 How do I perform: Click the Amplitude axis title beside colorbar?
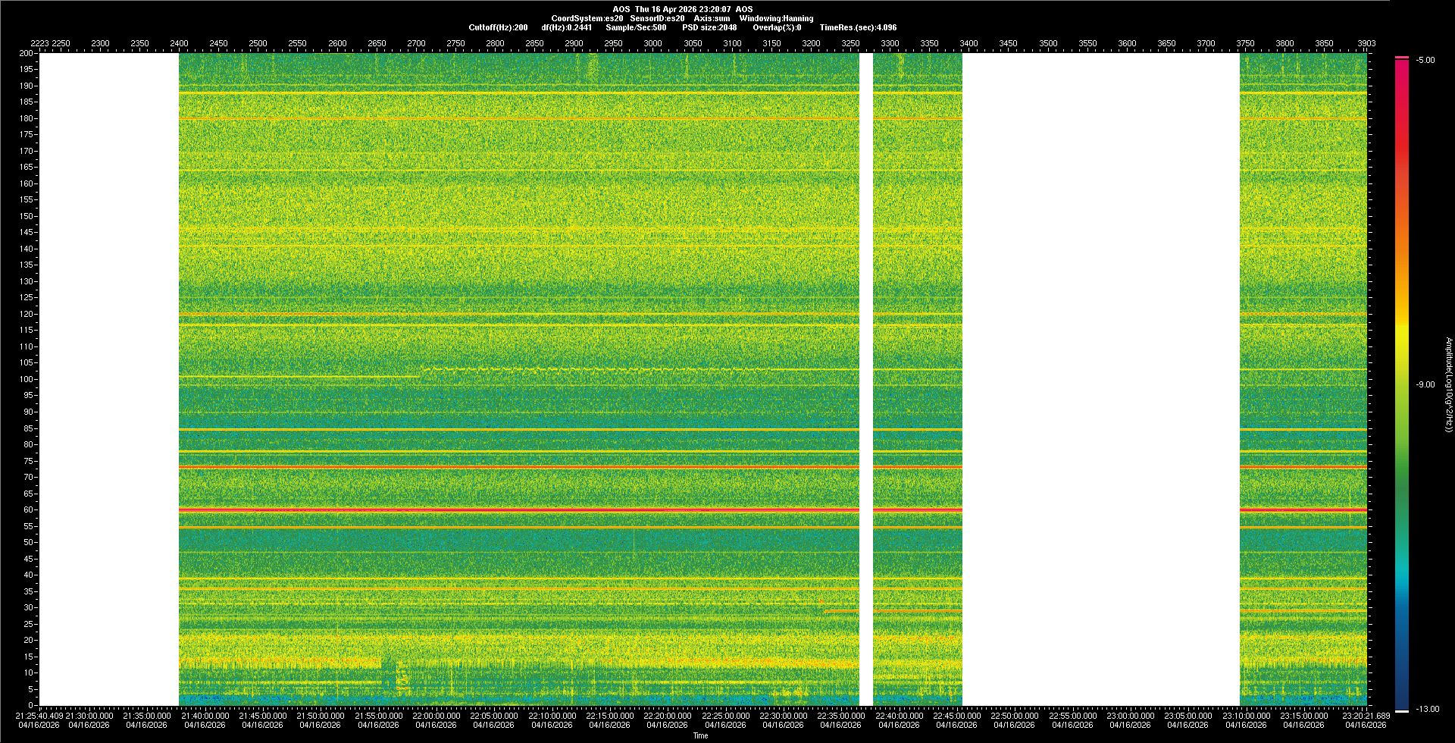1448,385
